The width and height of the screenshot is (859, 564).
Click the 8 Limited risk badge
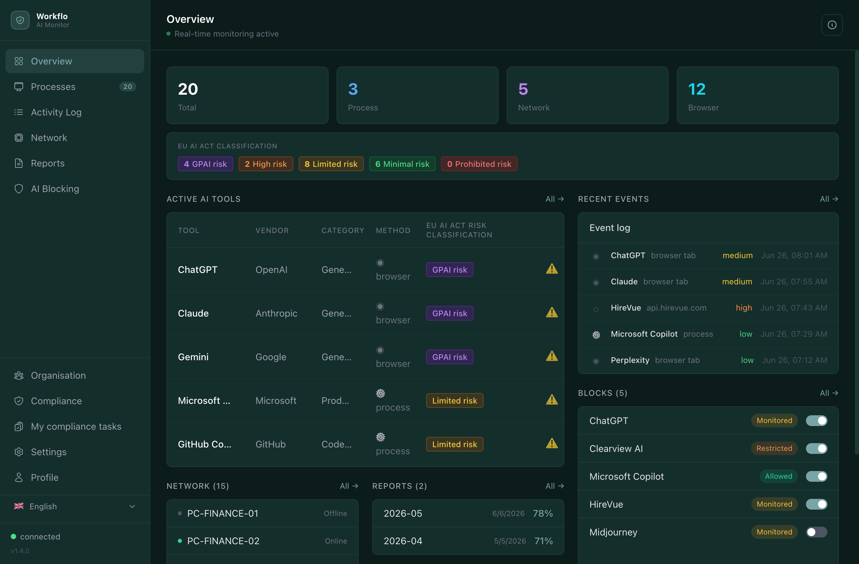pos(331,164)
